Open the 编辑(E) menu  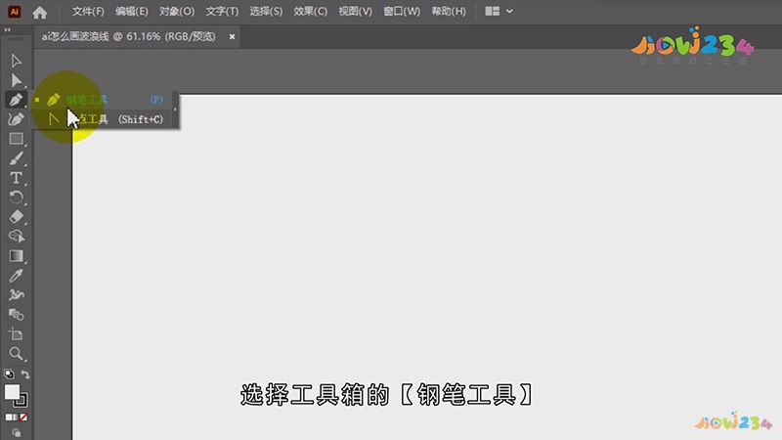pyautogui.click(x=132, y=11)
